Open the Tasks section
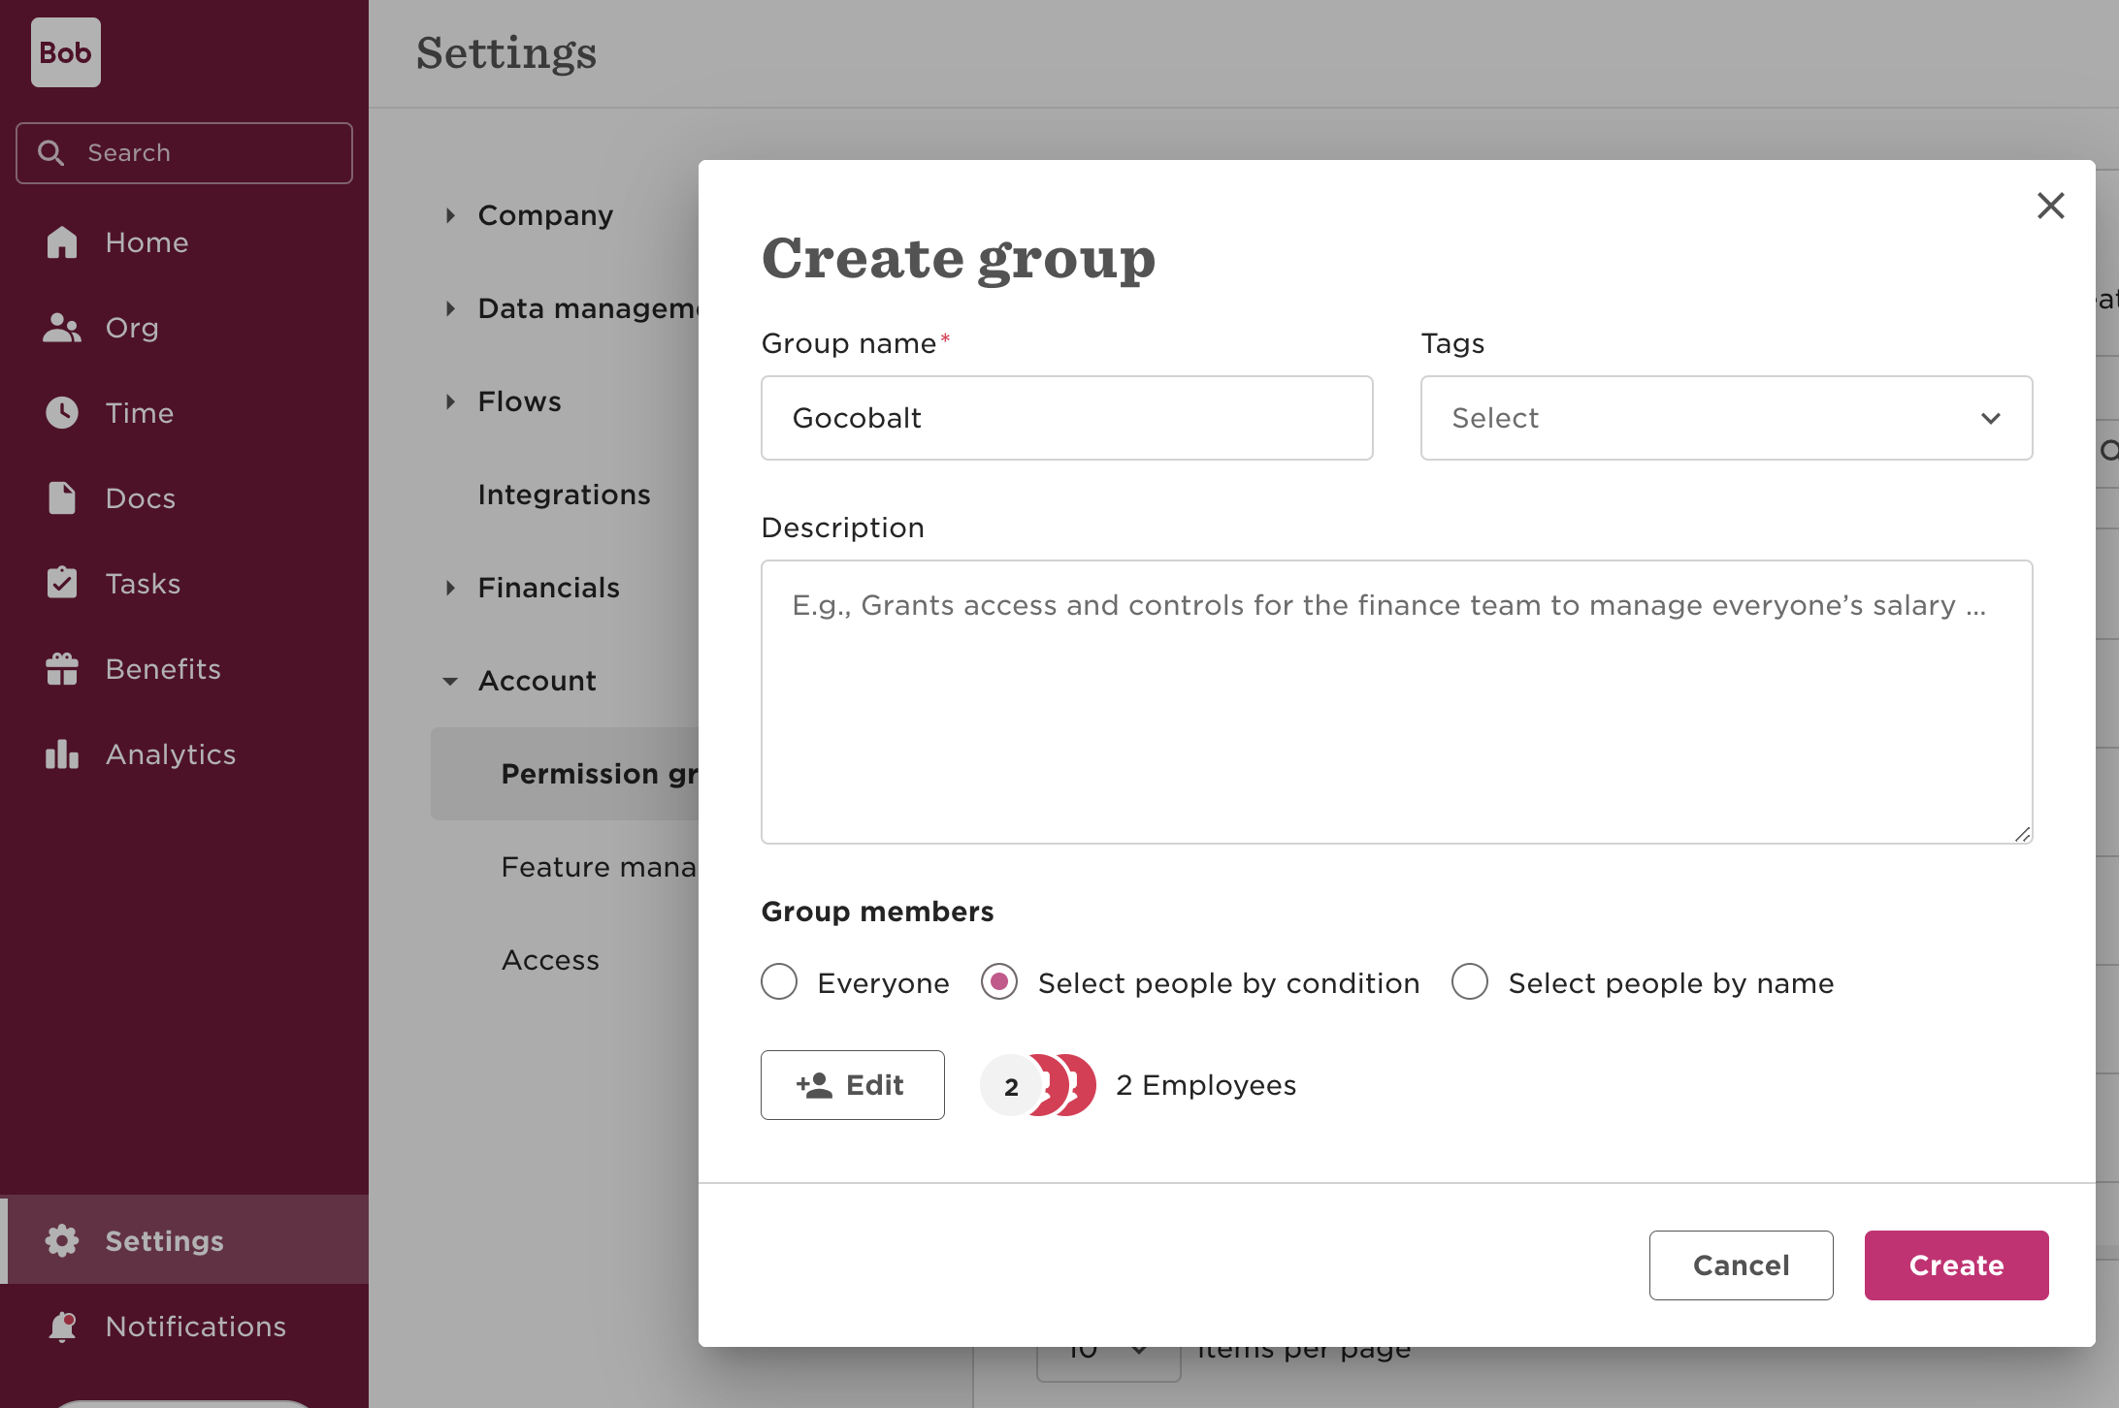This screenshot has width=2119, height=1408. coord(142,583)
